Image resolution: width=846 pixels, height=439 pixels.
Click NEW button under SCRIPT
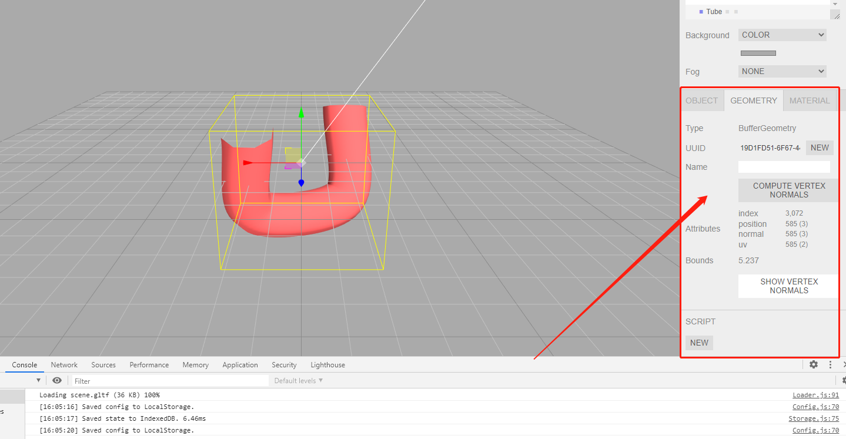[x=699, y=343]
